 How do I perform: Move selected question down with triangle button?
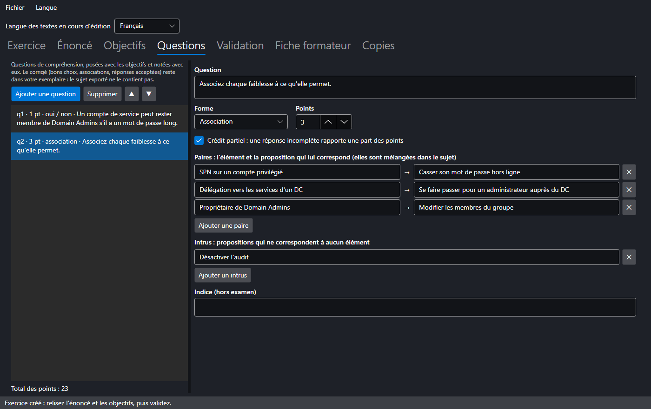[x=149, y=94]
